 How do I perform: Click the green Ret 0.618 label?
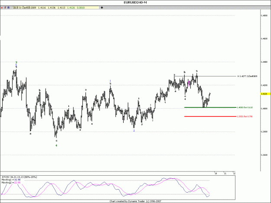coord(245,107)
